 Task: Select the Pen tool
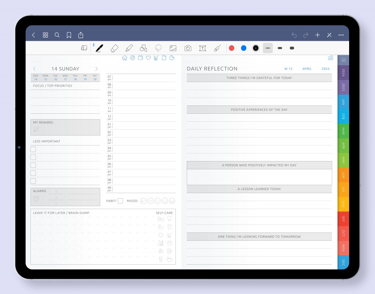[99, 48]
